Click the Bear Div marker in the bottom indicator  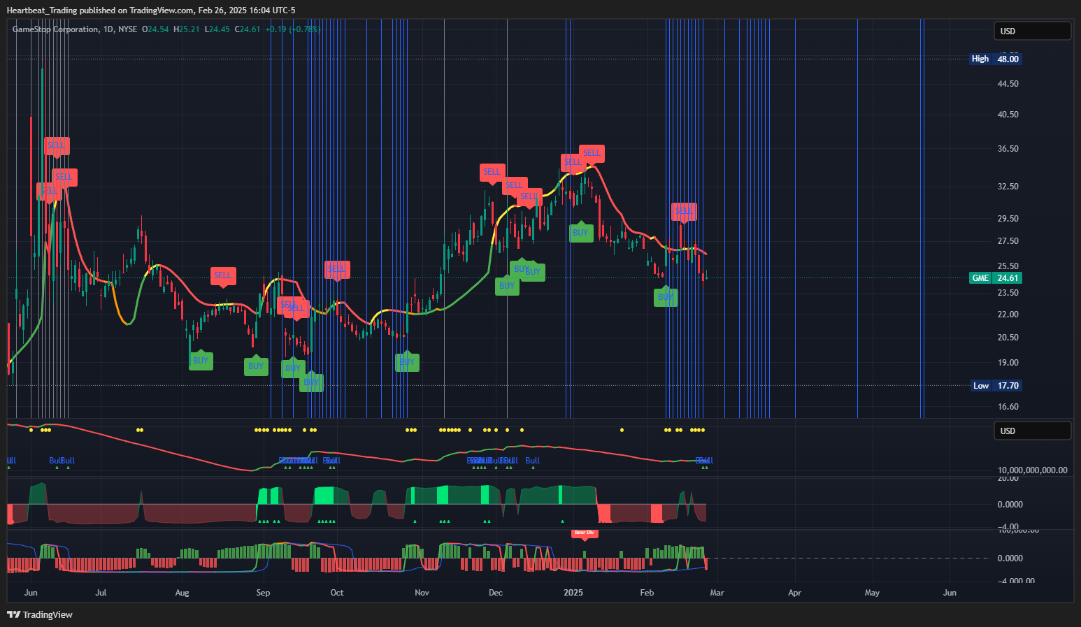(585, 533)
